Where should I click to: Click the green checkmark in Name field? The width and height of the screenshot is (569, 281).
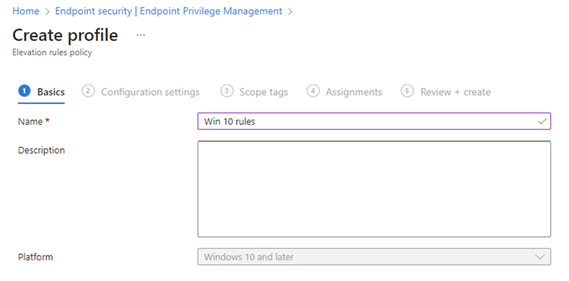pyautogui.click(x=542, y=121)
